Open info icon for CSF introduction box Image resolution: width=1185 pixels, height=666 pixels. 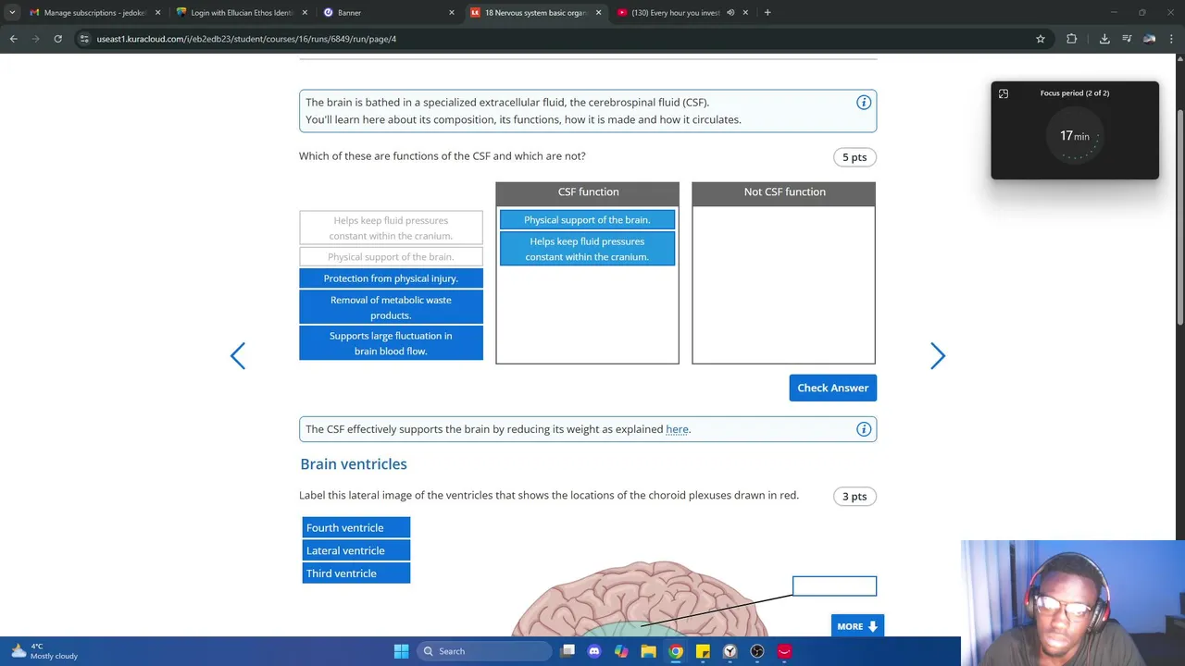coord(864,103)
